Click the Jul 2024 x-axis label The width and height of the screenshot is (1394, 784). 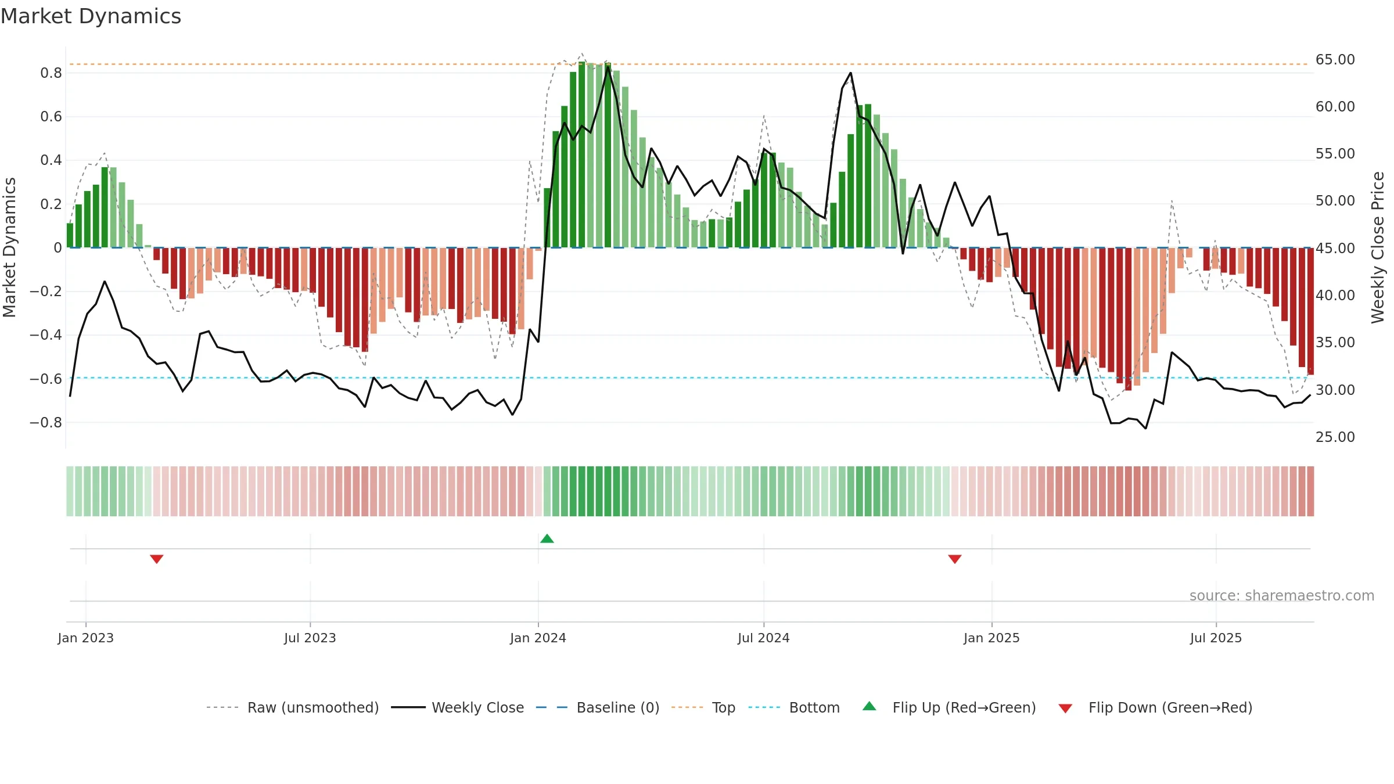764,638
